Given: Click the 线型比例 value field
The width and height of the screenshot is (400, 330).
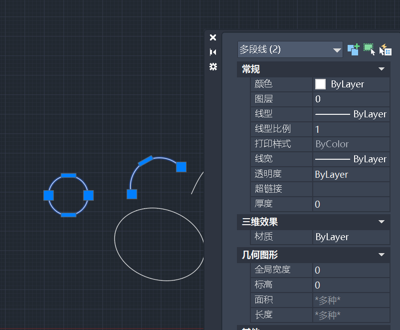Looking at the screenshot, I should point(351,129).
